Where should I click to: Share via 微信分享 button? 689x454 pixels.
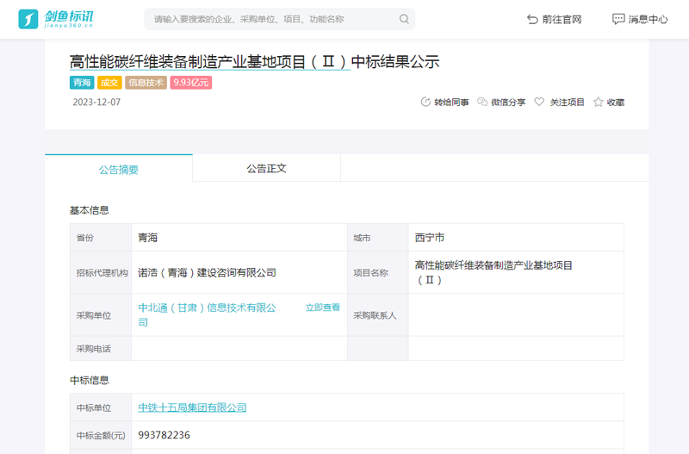click(x=508, y=103)
